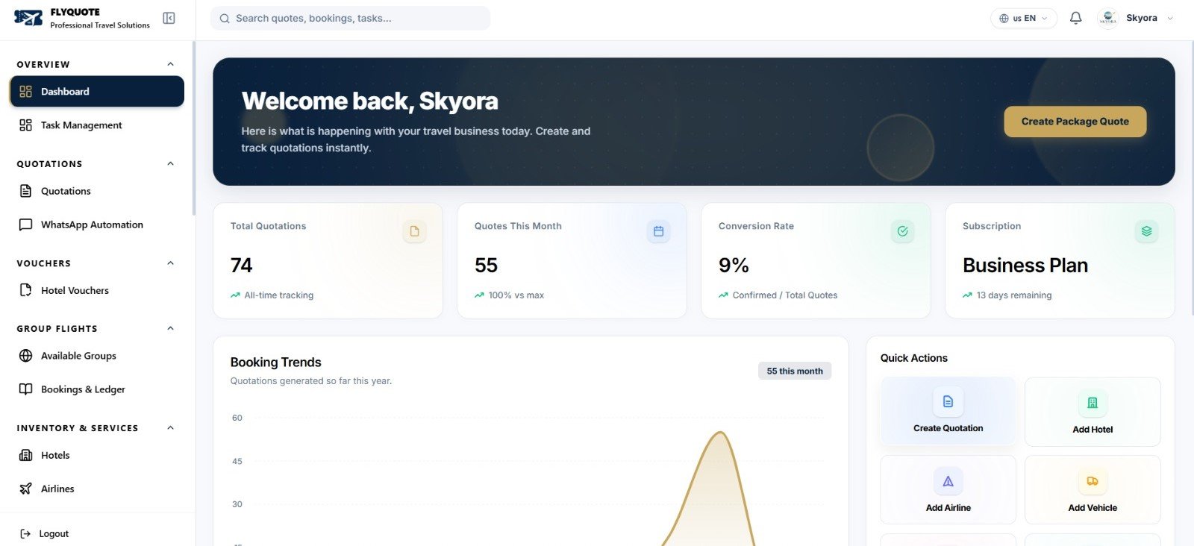This screenshot has width=1194, height=546.
Task: Click the FlyQuote logo icon
Action: [28, 18]
